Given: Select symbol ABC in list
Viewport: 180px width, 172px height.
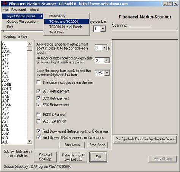Looking at the screenshot, I should pos(6,56).
